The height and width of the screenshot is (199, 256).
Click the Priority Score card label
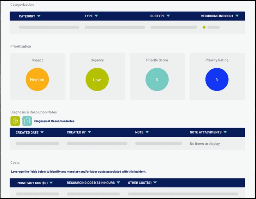tap(157, 60)
